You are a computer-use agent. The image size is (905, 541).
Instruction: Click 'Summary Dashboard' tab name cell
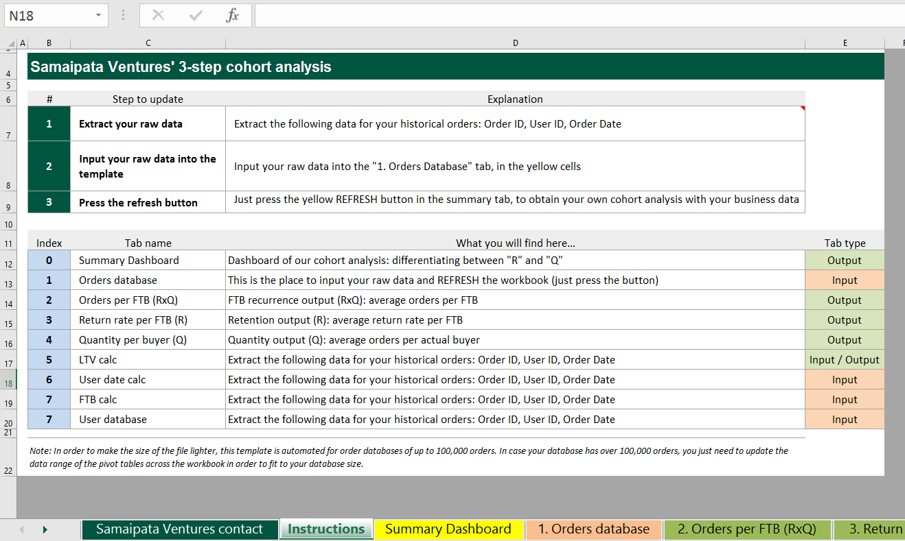tap(148, 261)
